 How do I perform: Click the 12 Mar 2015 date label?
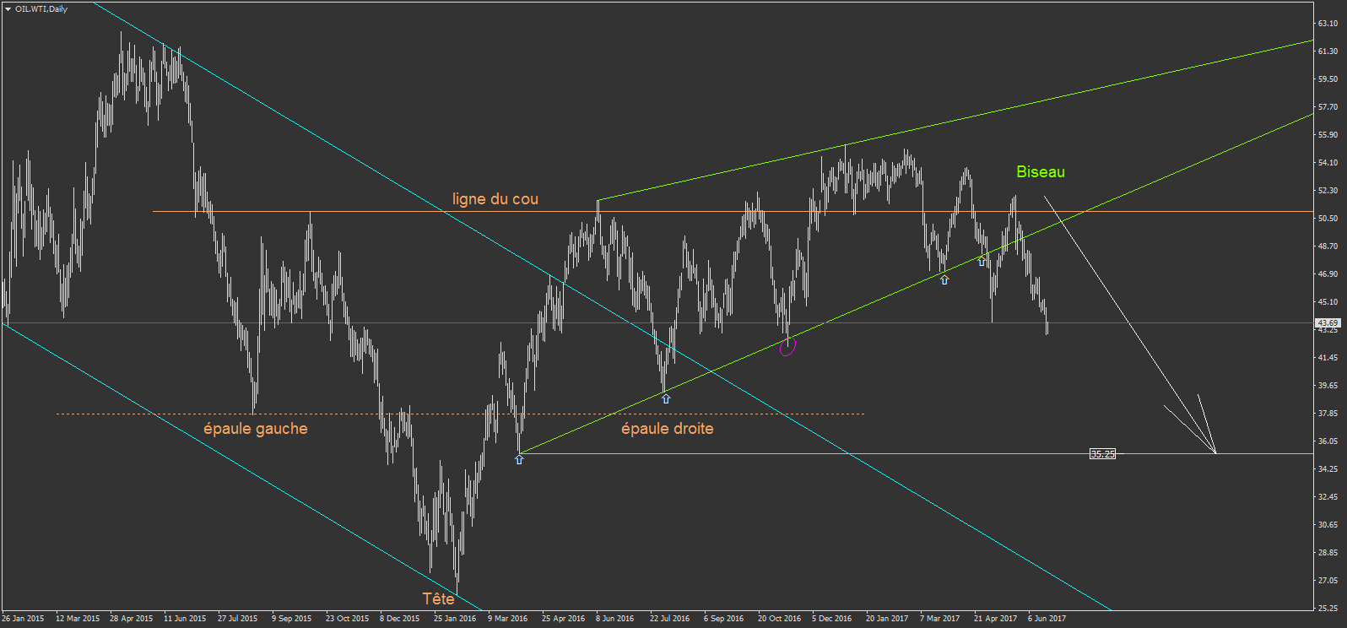78,619
